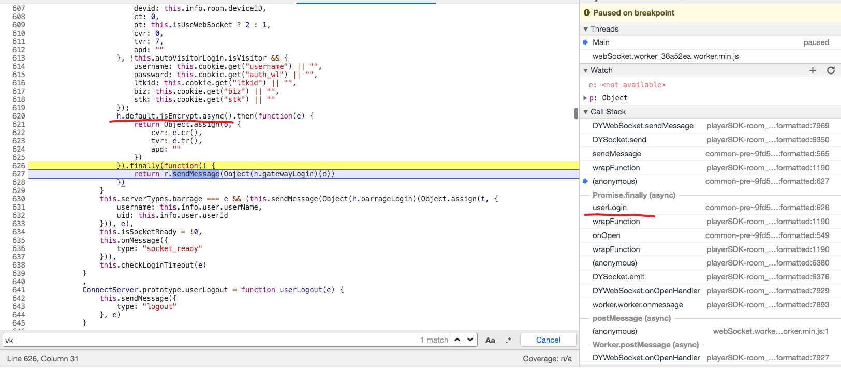841x368 pixels.
Task: Click the search text field containing vk
Action: (207, 340)
